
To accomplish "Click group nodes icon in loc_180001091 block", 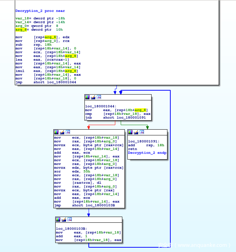I will (x=142, y=132).
